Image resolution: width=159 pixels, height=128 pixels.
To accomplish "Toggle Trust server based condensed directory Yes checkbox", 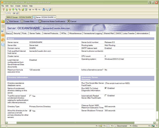I will point(30,96).
